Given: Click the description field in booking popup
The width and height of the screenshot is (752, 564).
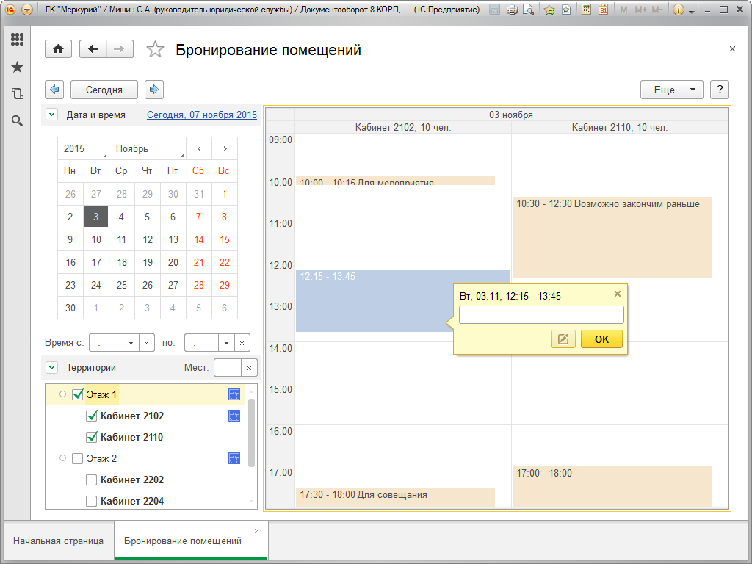Looking at the screenshot, I should [x=541, y=315].
